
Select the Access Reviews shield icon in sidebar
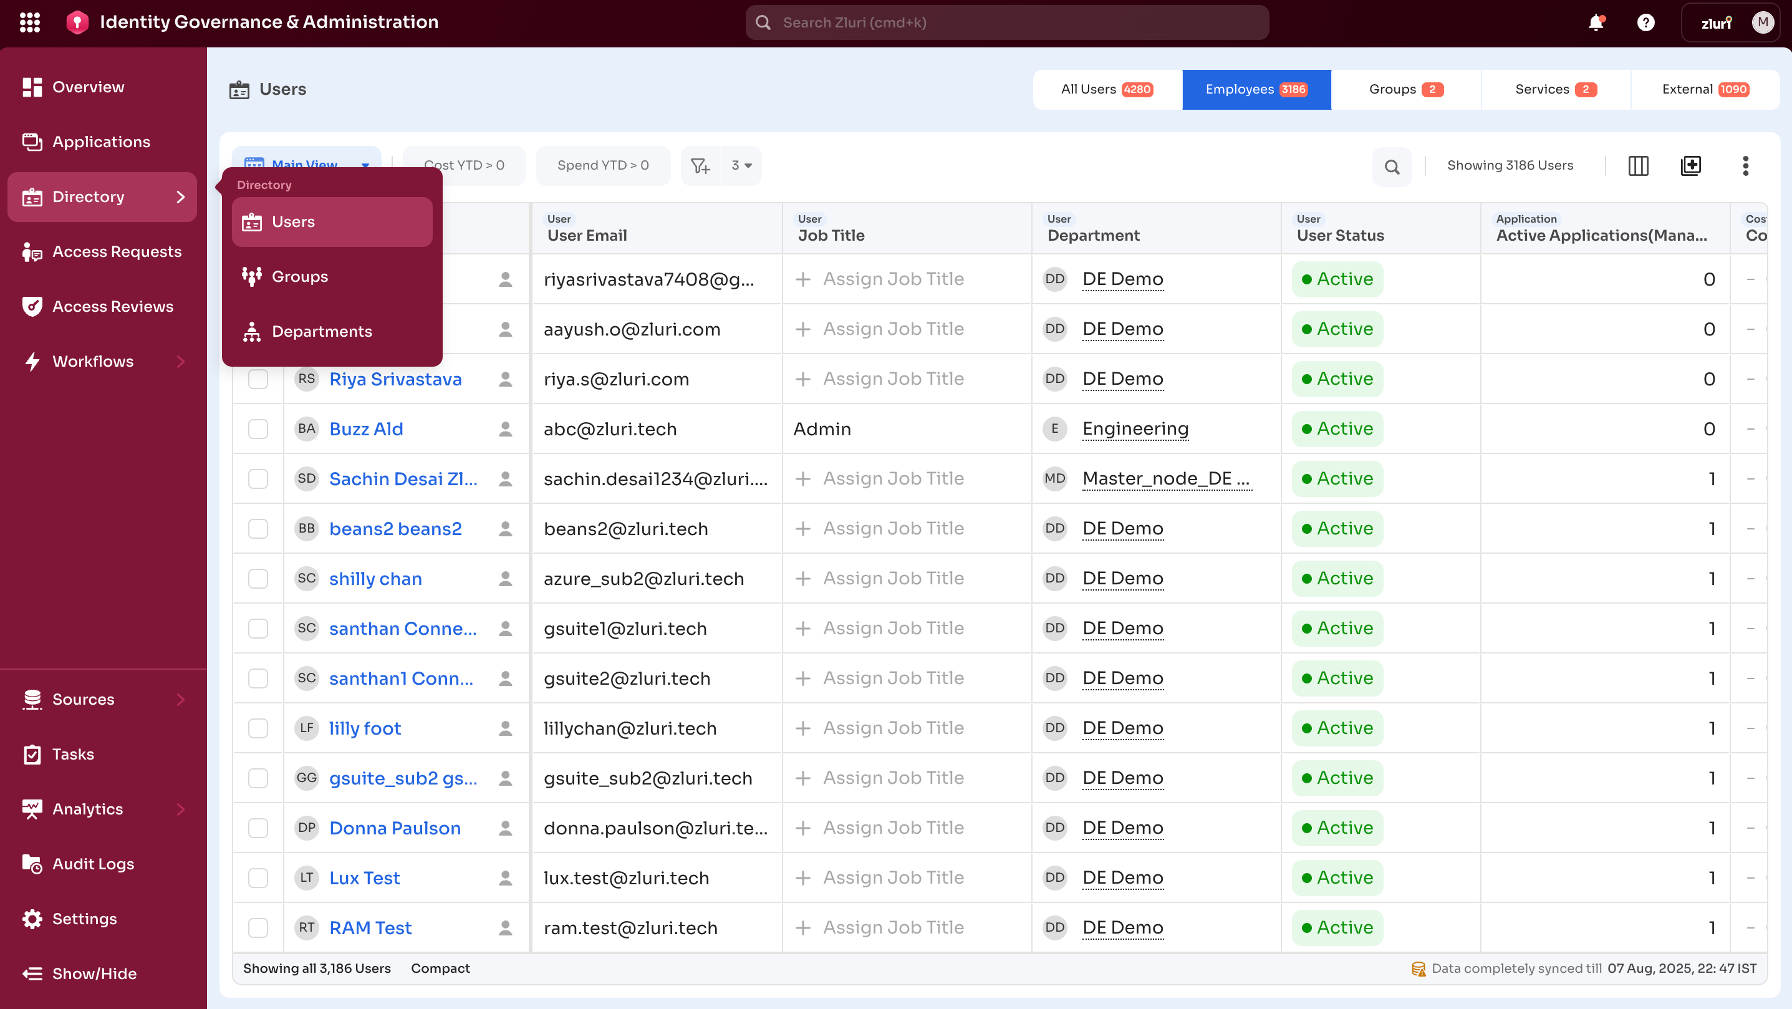32,306
